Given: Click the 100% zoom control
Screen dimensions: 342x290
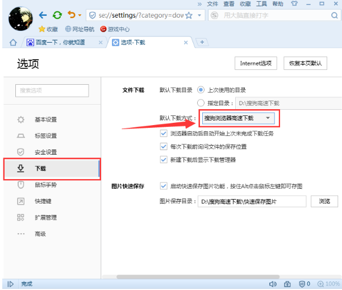Looking at the screenshot, I should click(x=328, y=284).
